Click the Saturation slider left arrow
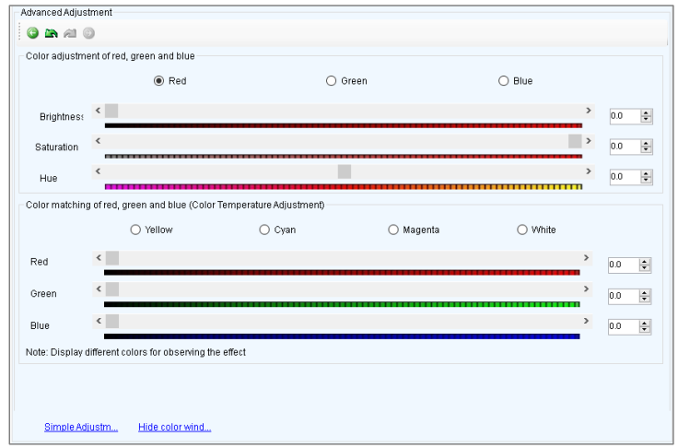678x448 pixels. pyautogui.click(x=99, y=141)
